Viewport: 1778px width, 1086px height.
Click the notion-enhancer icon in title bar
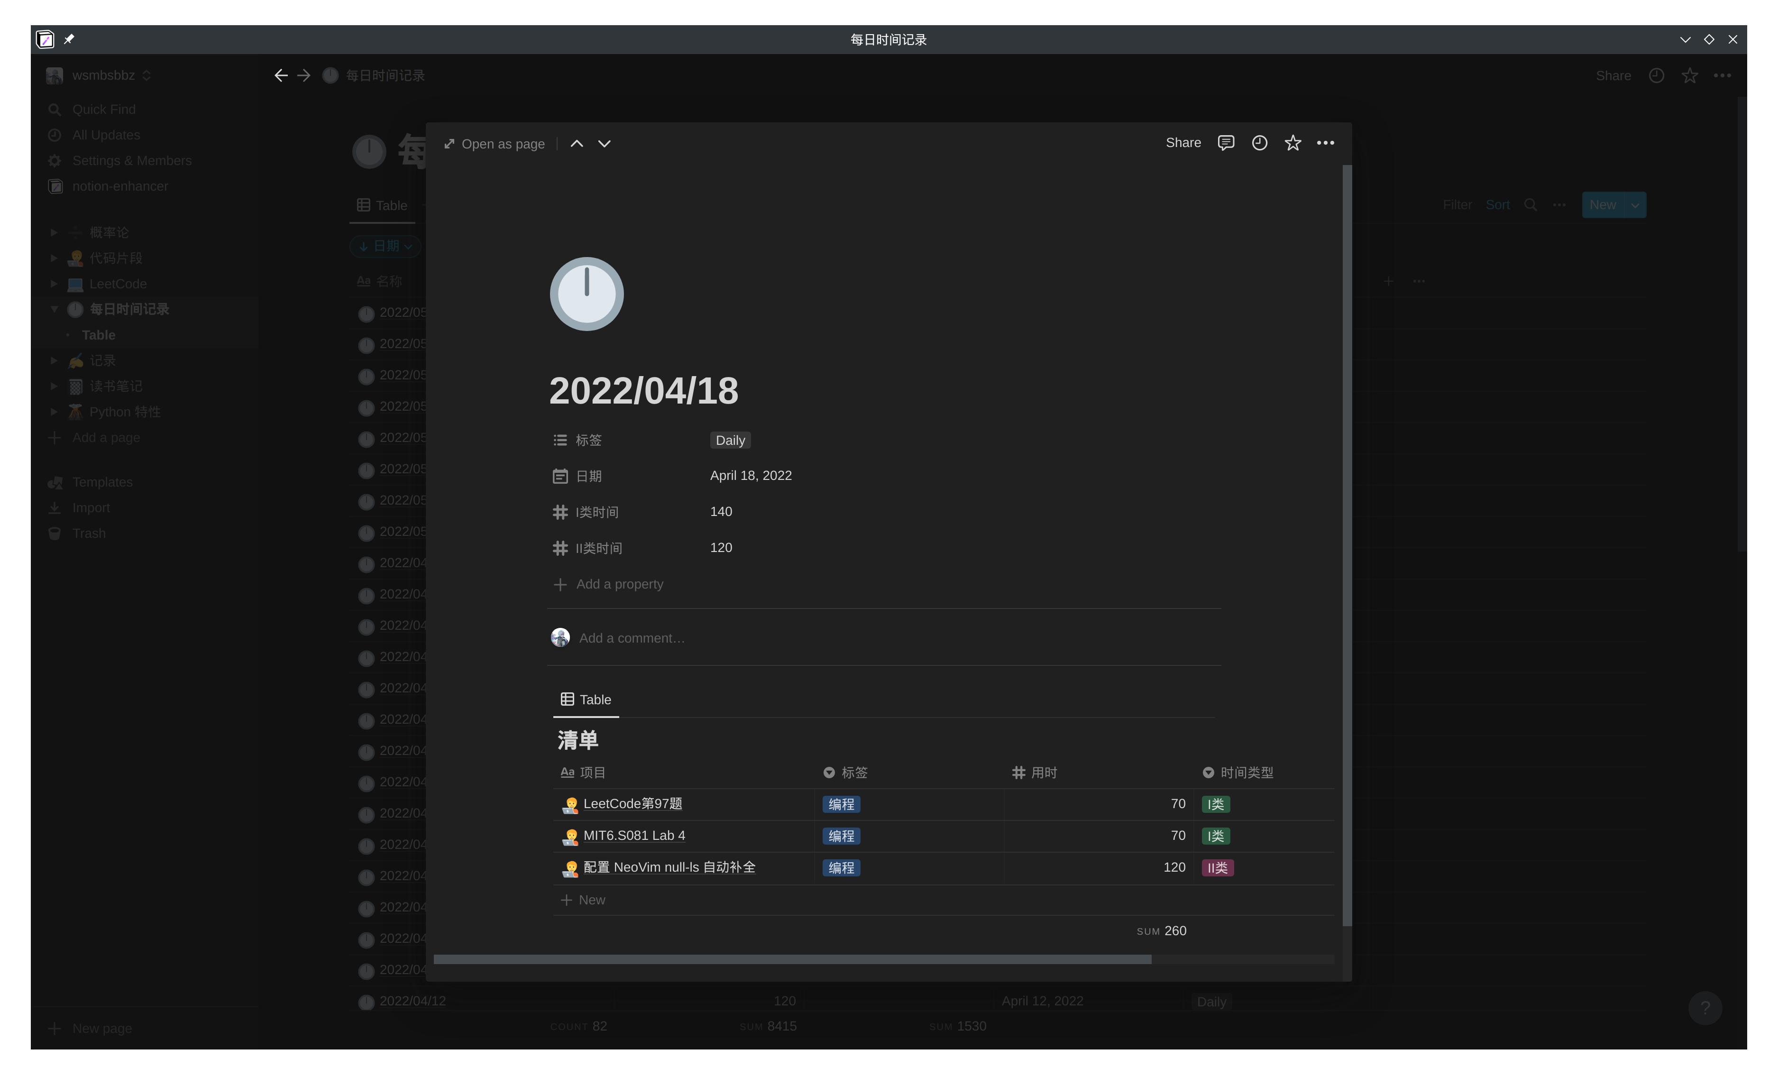46,39
